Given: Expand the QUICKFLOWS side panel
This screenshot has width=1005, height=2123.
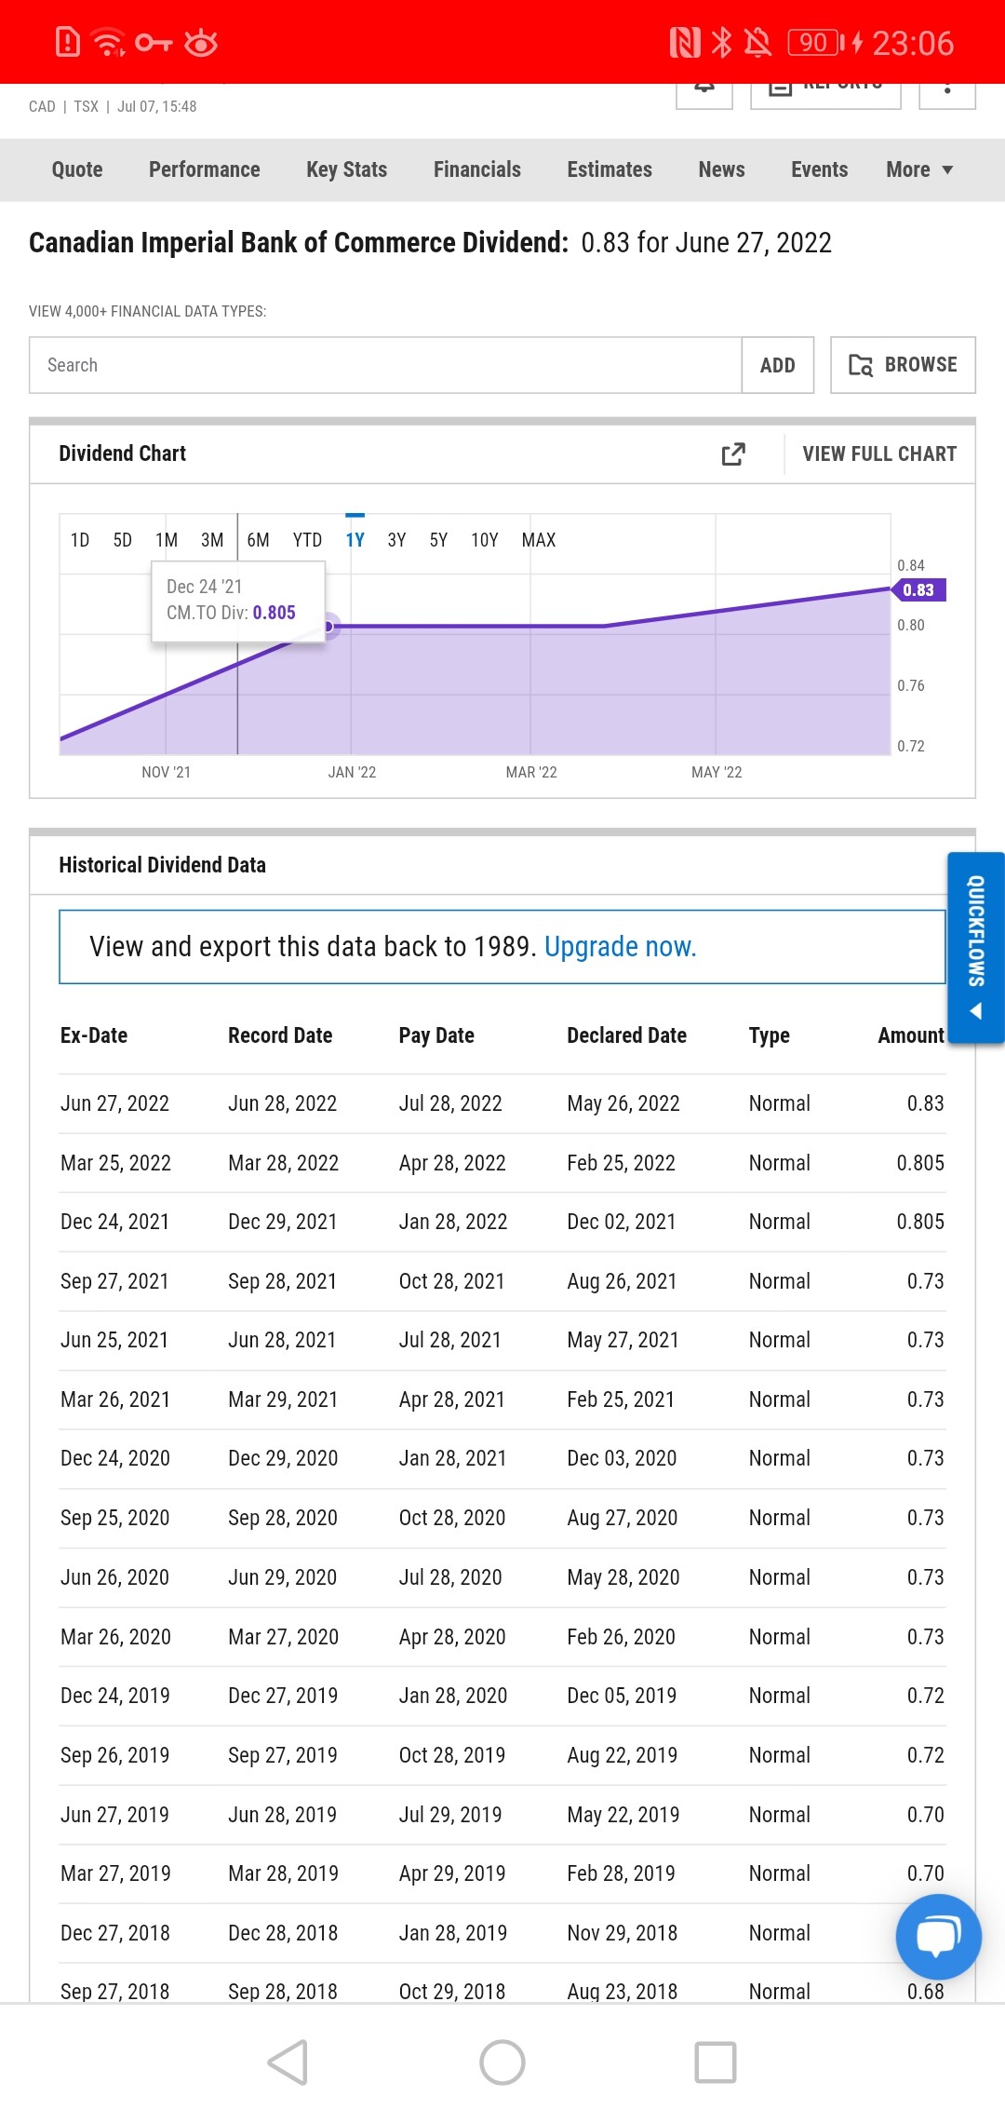Looking at the screenshot, I should click(976, 948).
